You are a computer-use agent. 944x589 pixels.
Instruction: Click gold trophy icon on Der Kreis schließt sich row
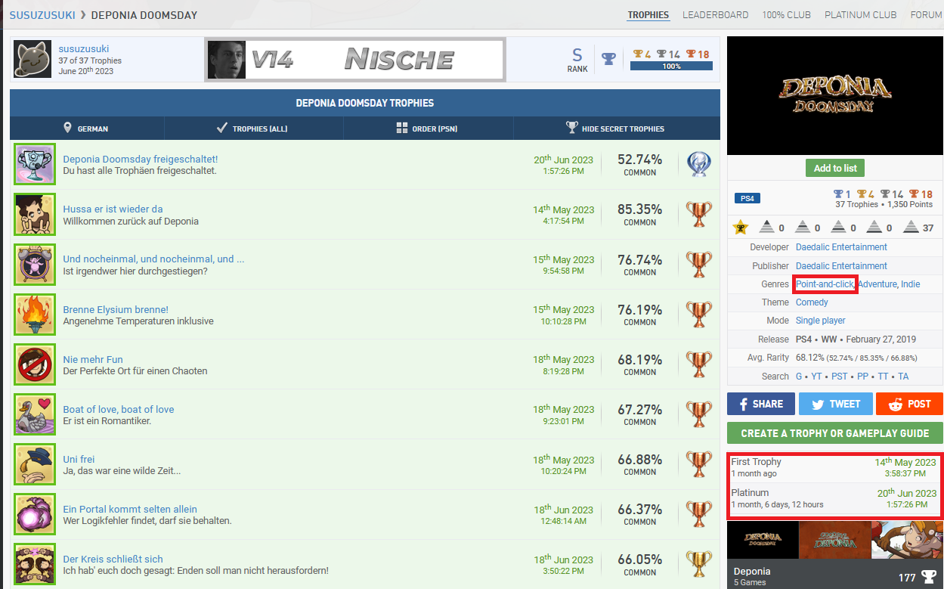[x=699, y=564]
